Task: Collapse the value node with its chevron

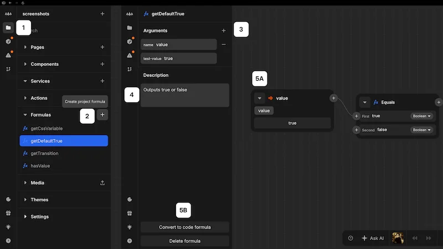Action: coord(259,98)
